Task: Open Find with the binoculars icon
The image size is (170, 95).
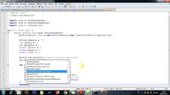Action: (39, 7)
